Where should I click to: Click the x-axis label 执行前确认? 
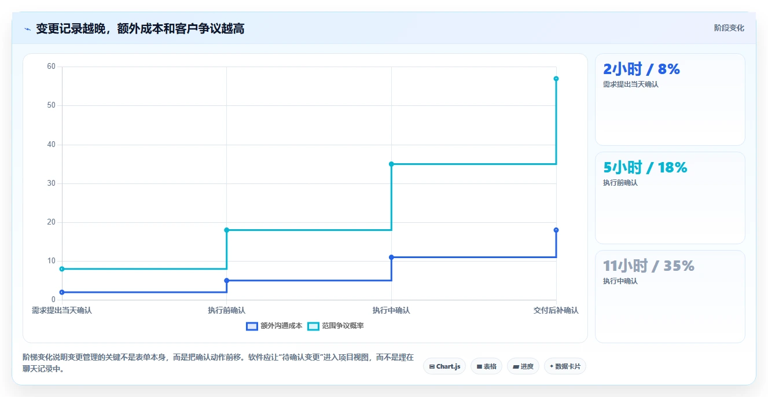click(226, 310)
